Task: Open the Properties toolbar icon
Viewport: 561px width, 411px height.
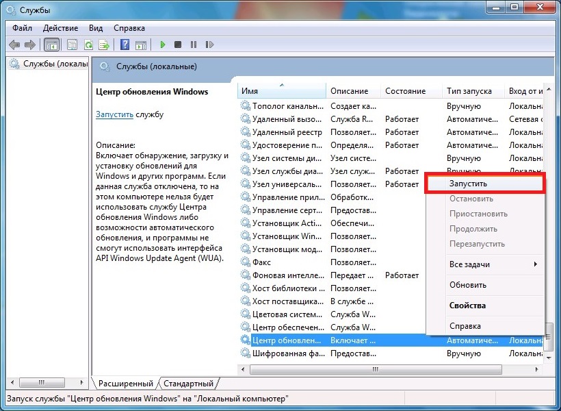Action: click(x=72, y=45)
